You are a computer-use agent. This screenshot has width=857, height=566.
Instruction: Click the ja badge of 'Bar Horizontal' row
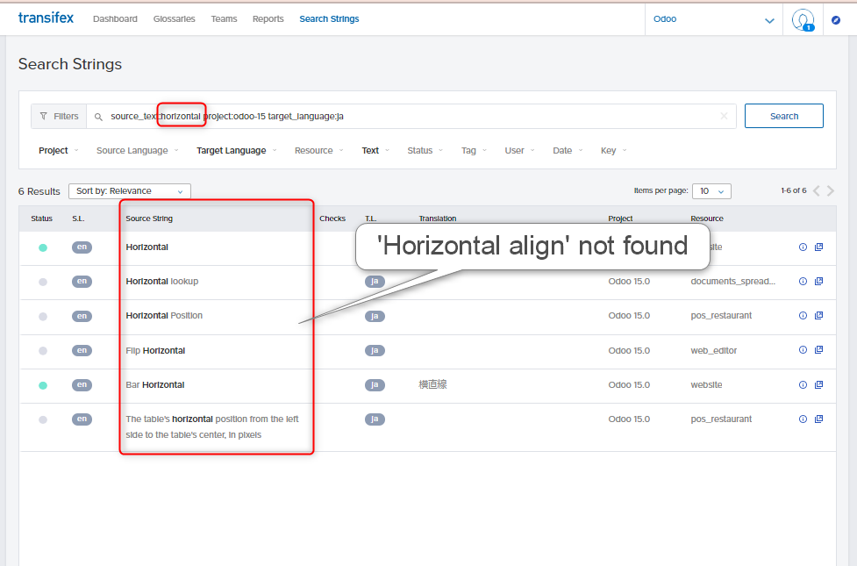click(x=375, y=385)
